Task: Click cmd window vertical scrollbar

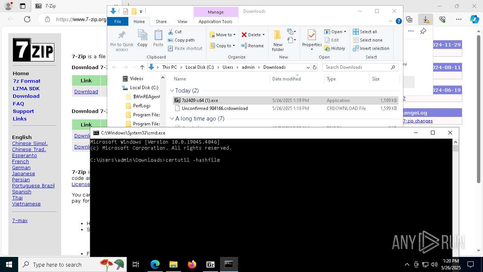Action: click(455, 198)
